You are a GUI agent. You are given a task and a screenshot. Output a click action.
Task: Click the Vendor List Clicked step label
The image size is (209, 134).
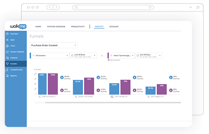point(85,97)
